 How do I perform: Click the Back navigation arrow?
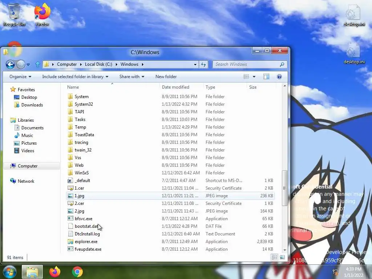tap(11, 64)
